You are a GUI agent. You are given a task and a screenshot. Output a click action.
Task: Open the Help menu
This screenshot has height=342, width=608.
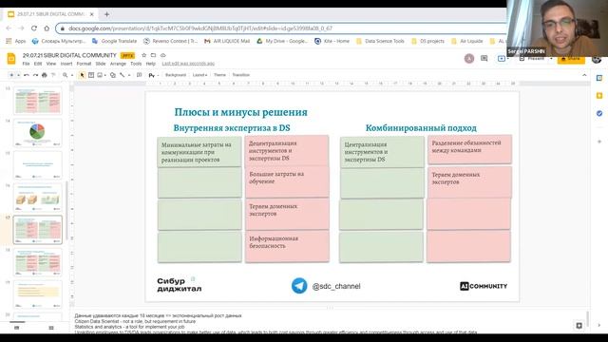click(x=150, y=64)
